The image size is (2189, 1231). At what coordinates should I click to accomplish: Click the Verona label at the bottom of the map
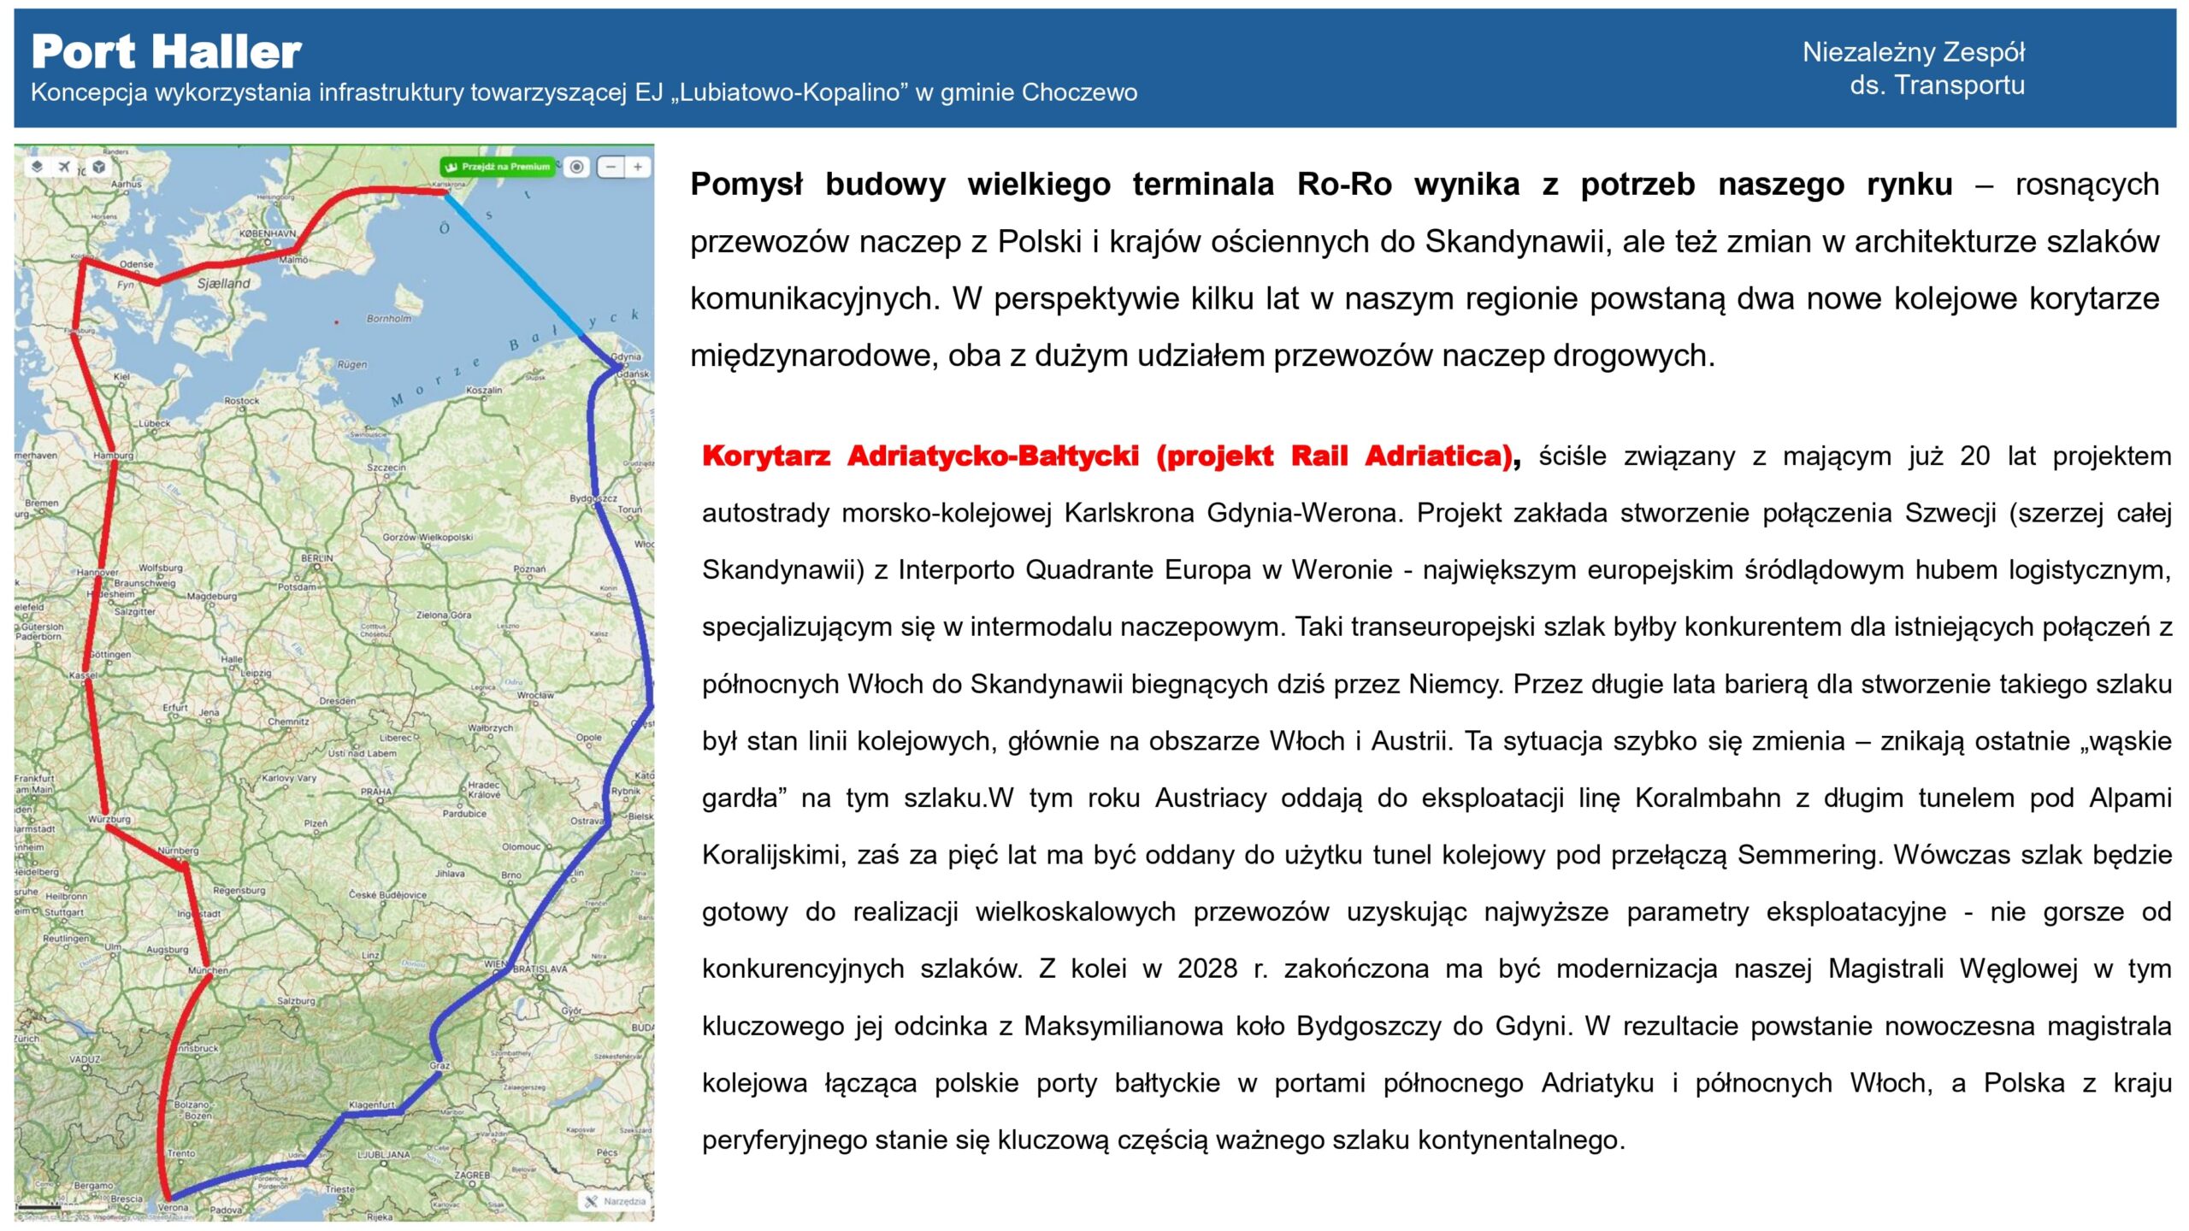click(x=174, y=1208)
